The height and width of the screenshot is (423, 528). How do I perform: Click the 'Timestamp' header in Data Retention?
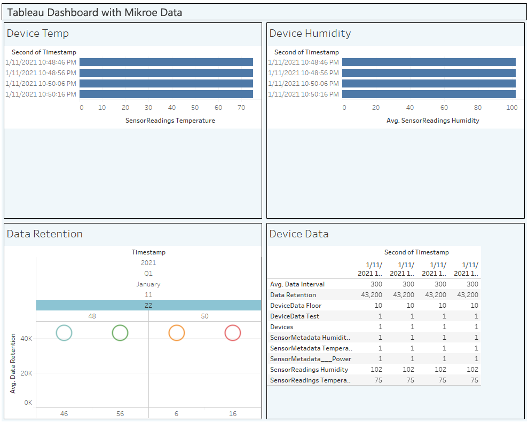(148, 252)
